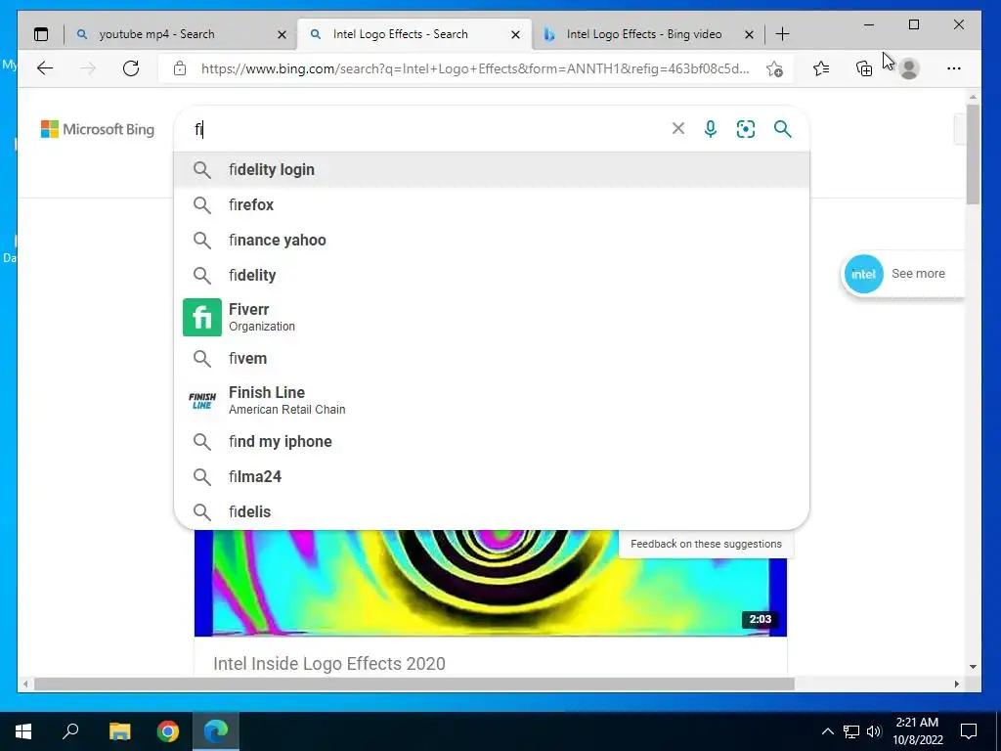Click the vertical scrollbar thumb
Screen dimensions: 1001x751
click(973, 154)
